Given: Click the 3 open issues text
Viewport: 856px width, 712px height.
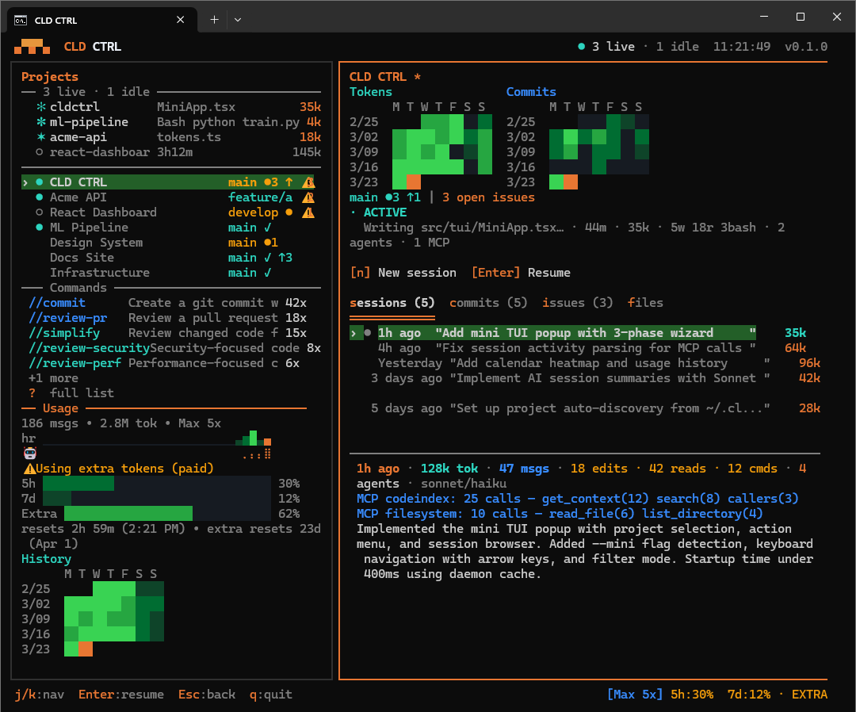Looking at the screenshot, I should coord(488,197).
